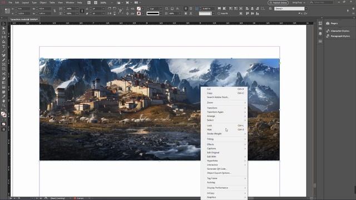
Task: Select the Scissors tool
Action: point(4,74)
